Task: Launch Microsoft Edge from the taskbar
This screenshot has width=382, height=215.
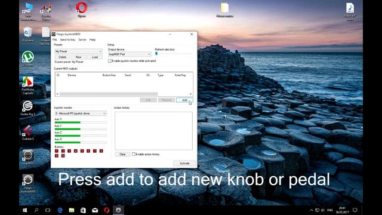Action: [60, 210]
